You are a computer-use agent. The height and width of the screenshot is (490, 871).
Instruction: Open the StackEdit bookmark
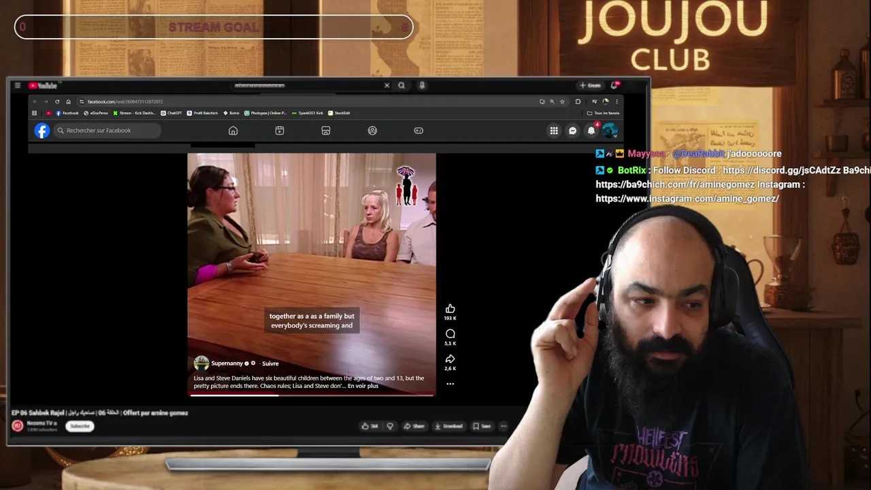pos(339,113)
